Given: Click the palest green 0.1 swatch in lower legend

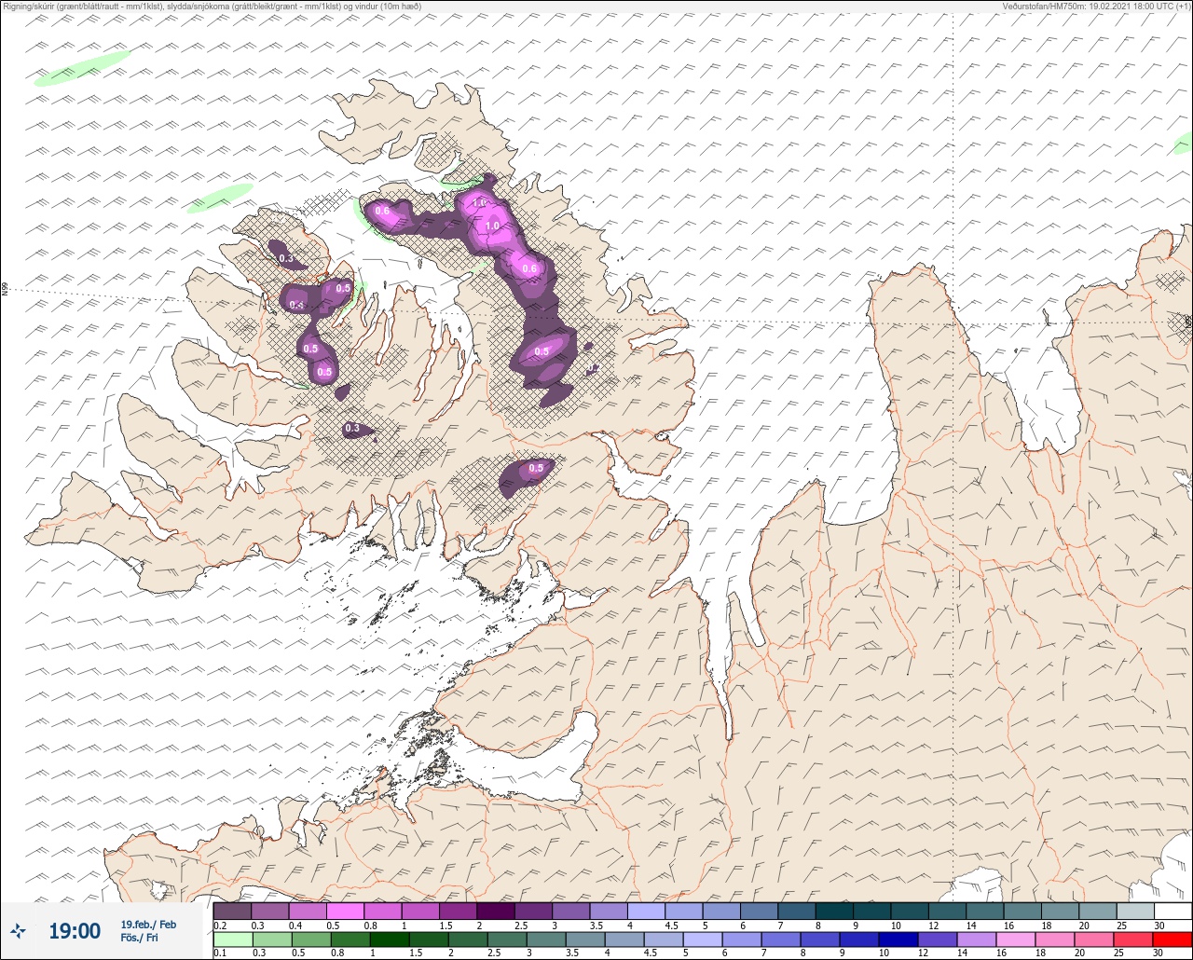Looking at the screenshot, I should click(x=232, y=939).
